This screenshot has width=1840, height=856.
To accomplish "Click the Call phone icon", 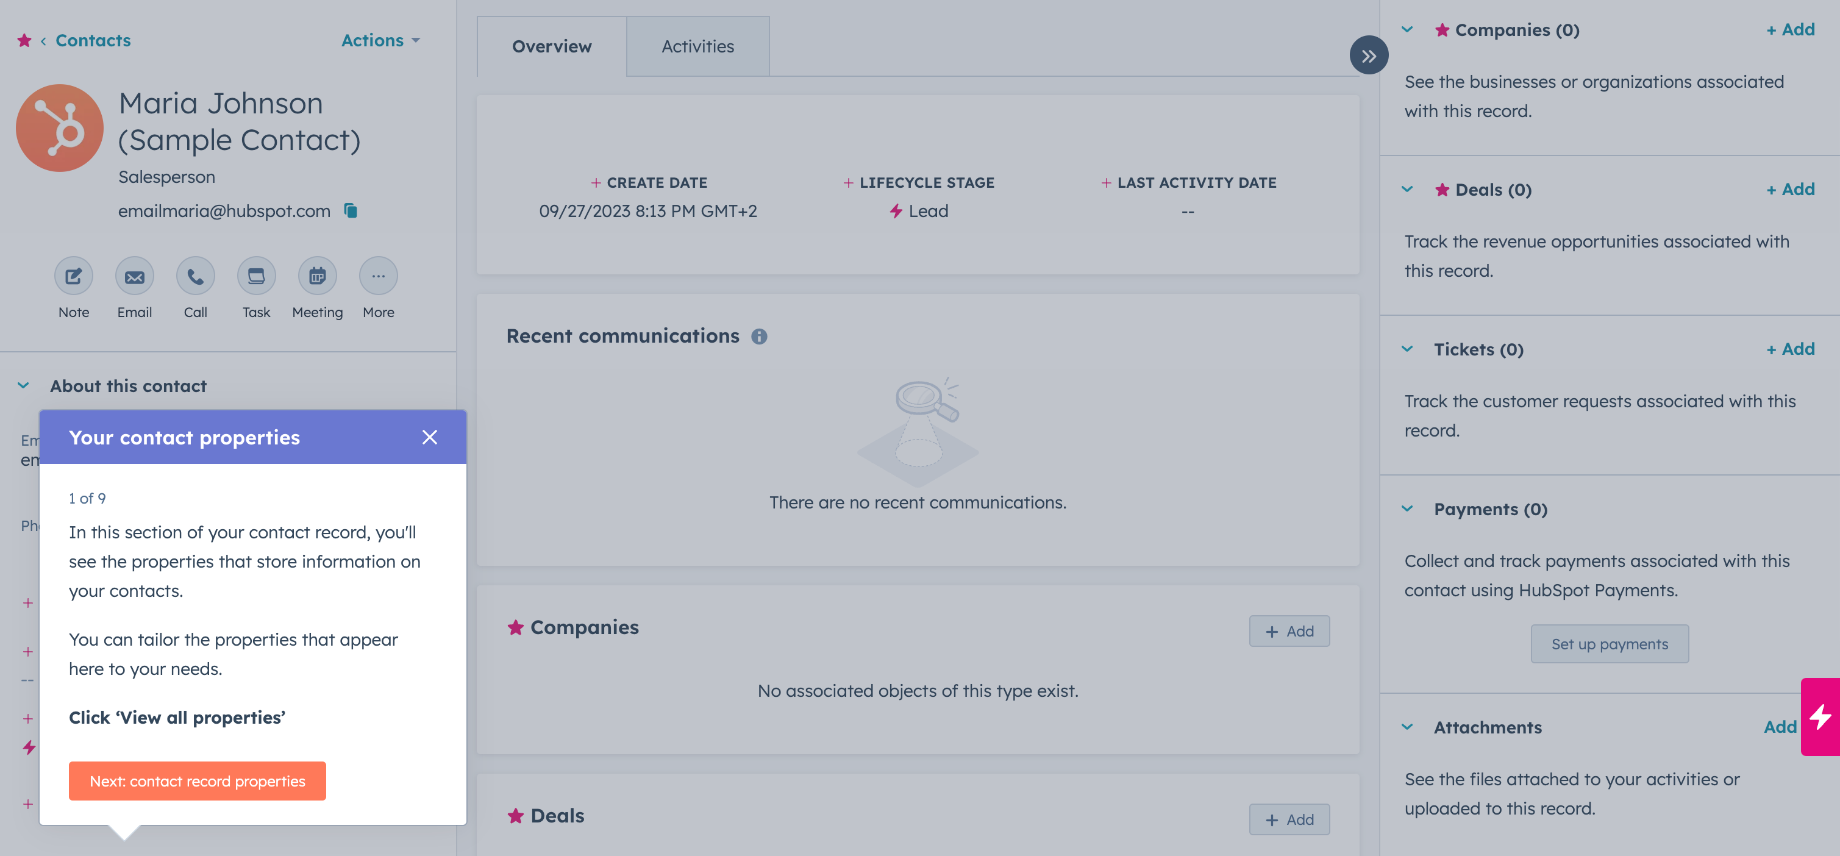I will tap(195, 277).
